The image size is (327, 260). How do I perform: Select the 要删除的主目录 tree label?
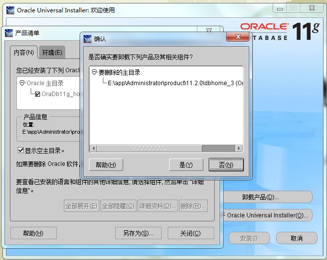(119, 72)
